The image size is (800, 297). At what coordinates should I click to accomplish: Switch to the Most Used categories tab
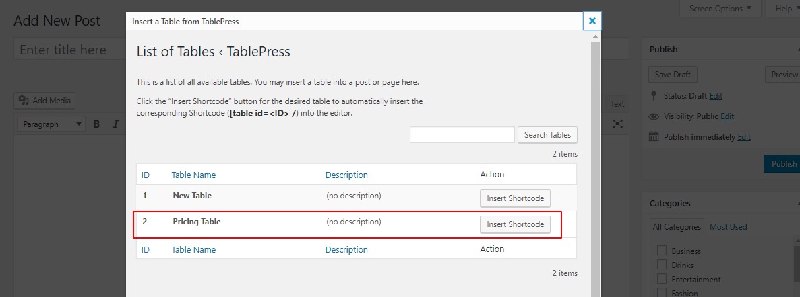(728, 227)
